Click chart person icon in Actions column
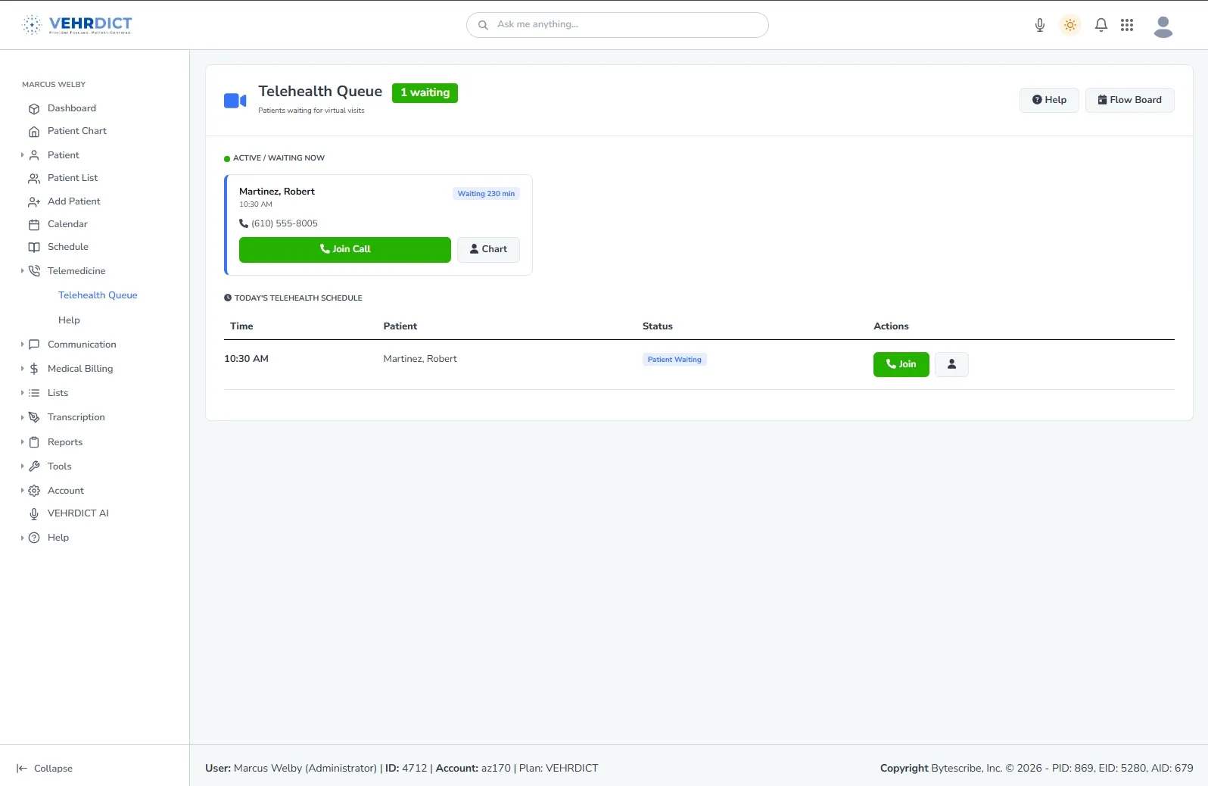This screenshot has height=786, width=1208. click(x=951, y=364)
